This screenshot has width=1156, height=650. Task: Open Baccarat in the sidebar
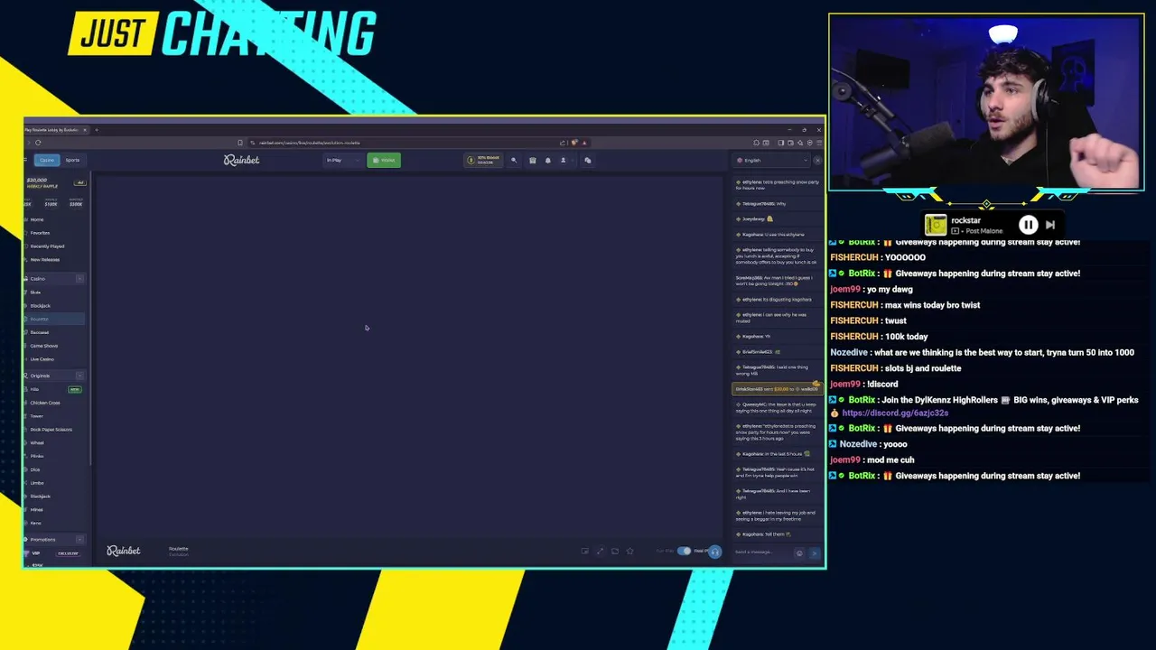[40, 332]
